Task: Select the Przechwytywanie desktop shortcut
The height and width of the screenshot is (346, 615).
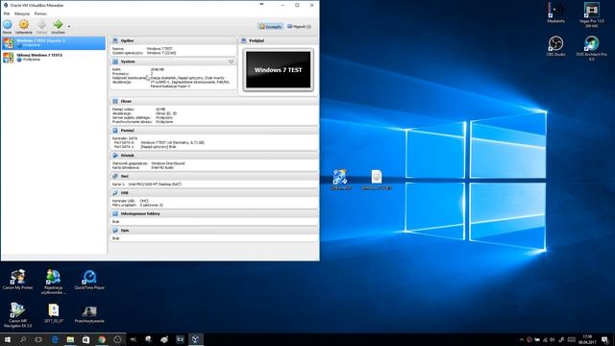Action: point(89,313)
